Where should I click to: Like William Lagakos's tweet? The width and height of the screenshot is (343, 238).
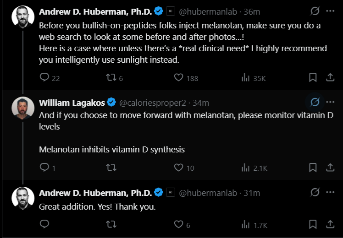click(x=179, y=168)
